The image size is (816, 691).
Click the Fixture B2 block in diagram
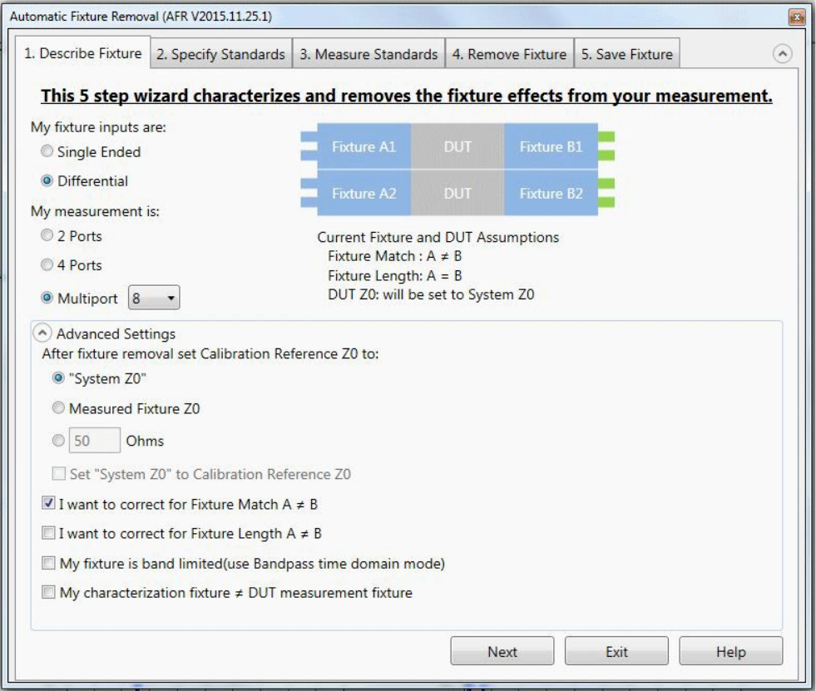pos(551,193)
